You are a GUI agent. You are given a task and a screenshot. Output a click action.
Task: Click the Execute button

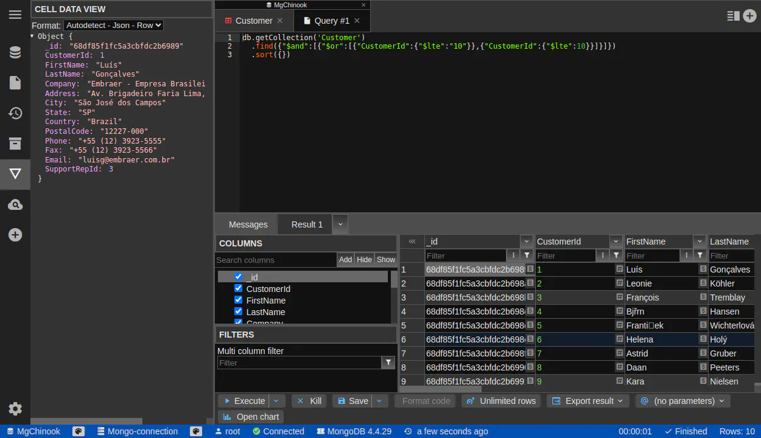click(x=244, y=401)
